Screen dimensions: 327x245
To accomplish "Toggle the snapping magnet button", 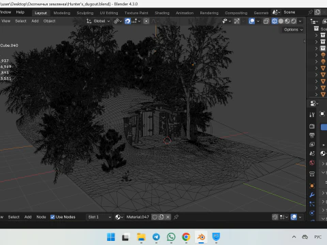I will (127, 21).
